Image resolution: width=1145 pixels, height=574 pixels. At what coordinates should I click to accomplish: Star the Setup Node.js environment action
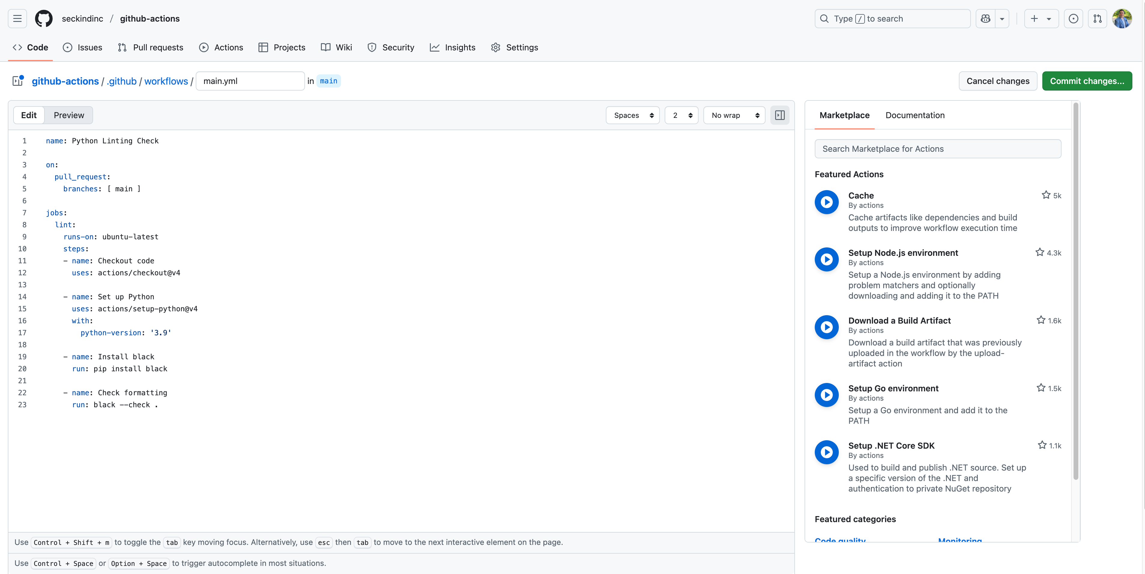[x=1040, y=253]
